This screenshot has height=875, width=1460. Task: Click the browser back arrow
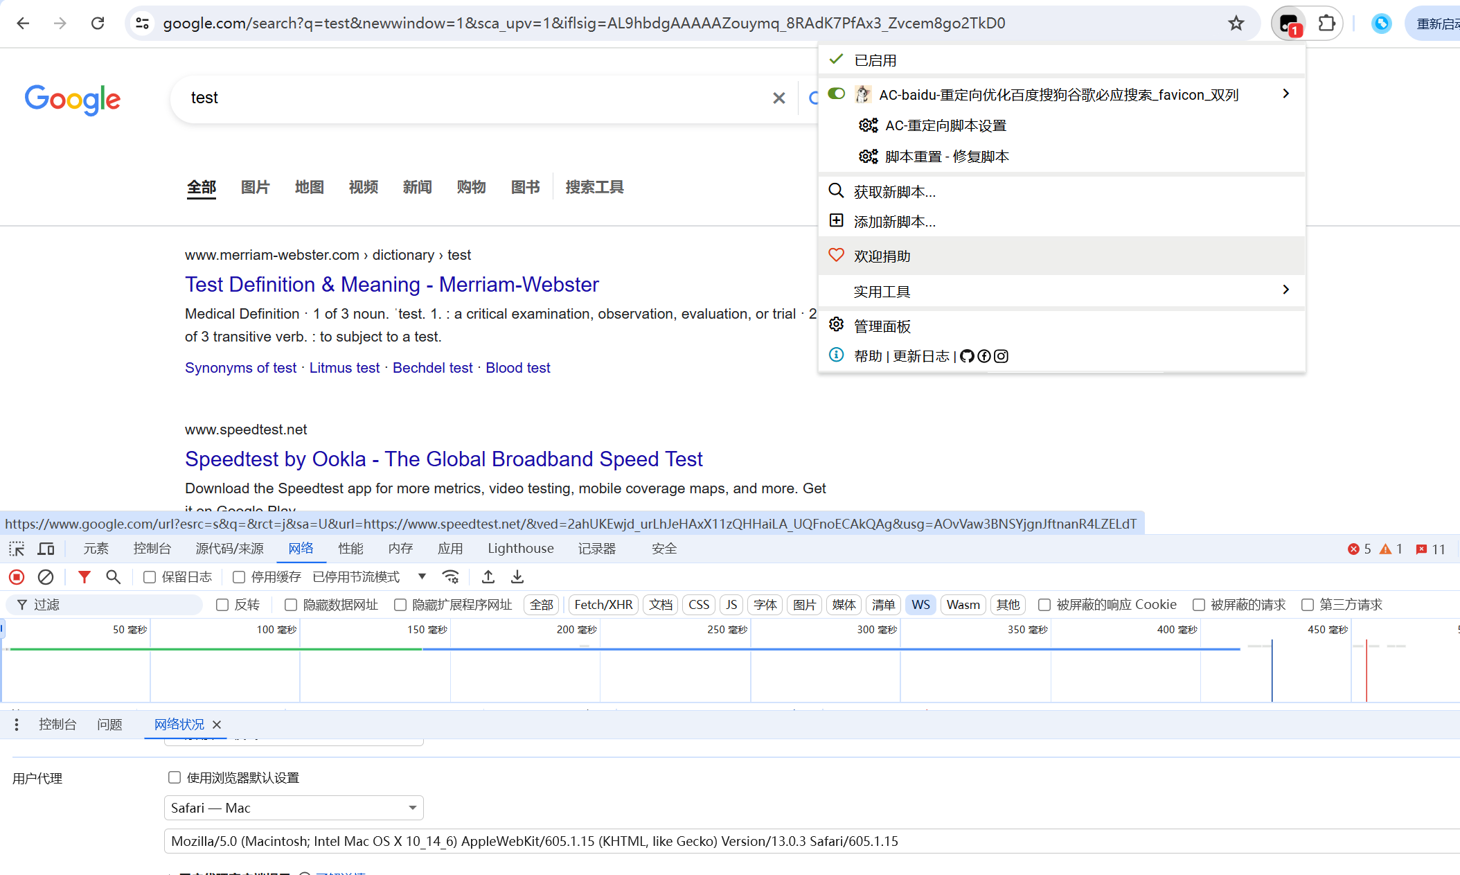[x=23, y=23]
